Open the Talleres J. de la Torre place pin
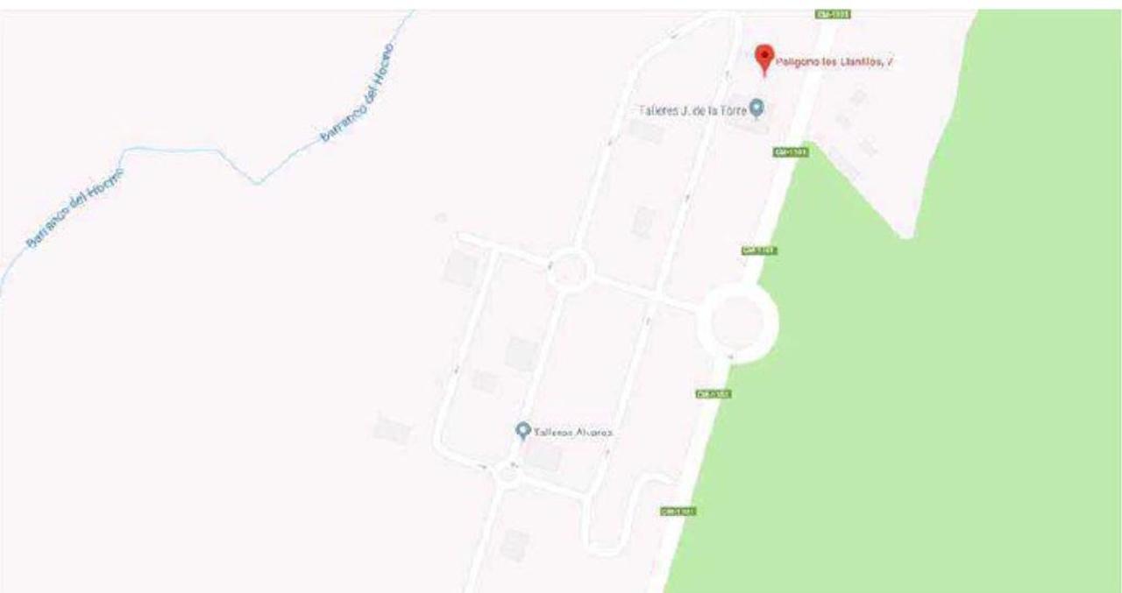1122x593 pixels. point(758,109)
